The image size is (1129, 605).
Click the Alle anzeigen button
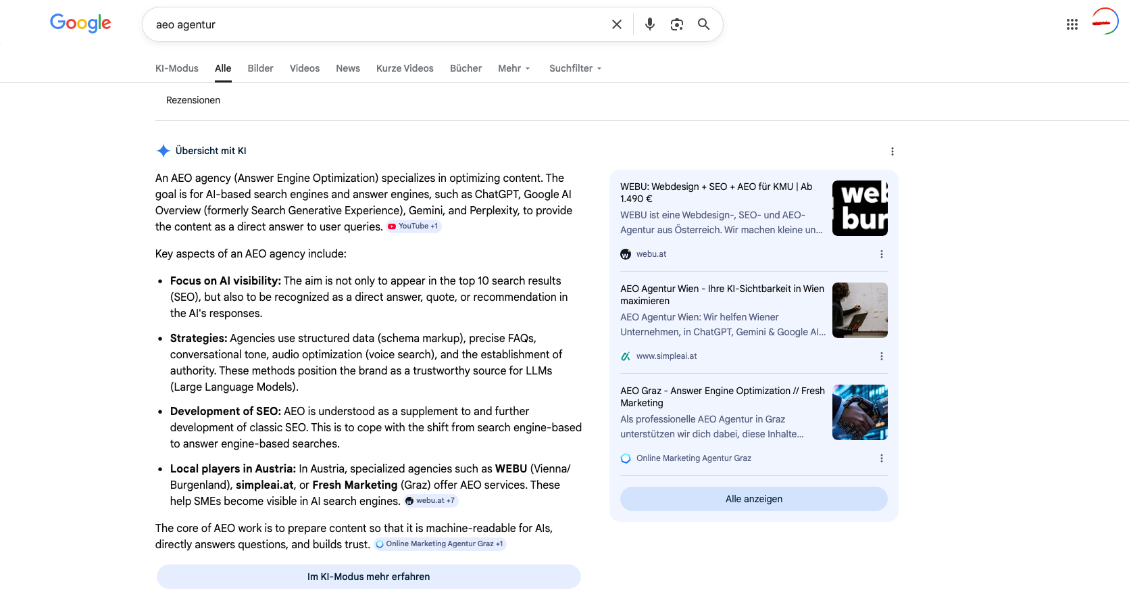(x=753, y=499)
